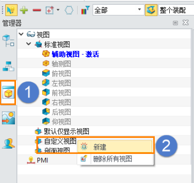Image resolution: width=194 pixels, height=183 pixels.
Task: Choose 删除所有视图 from the context menu
Action: tap(115, 159)
